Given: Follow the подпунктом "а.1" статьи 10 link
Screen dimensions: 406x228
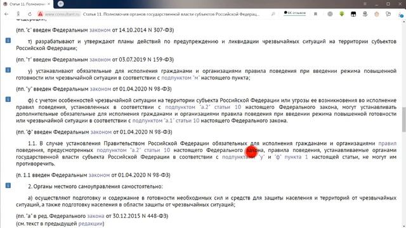Looking at the screenshot, I should tap(166, 121).
